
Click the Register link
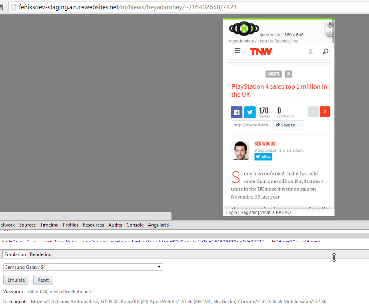click(x=249, y=213)
